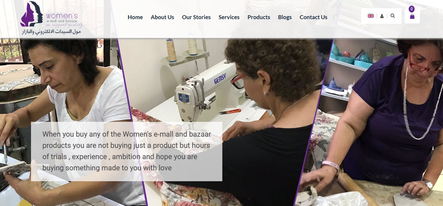Click the Arabic site name under logo
The height and width of the screenshot is (206, 443).
point(51,32)
